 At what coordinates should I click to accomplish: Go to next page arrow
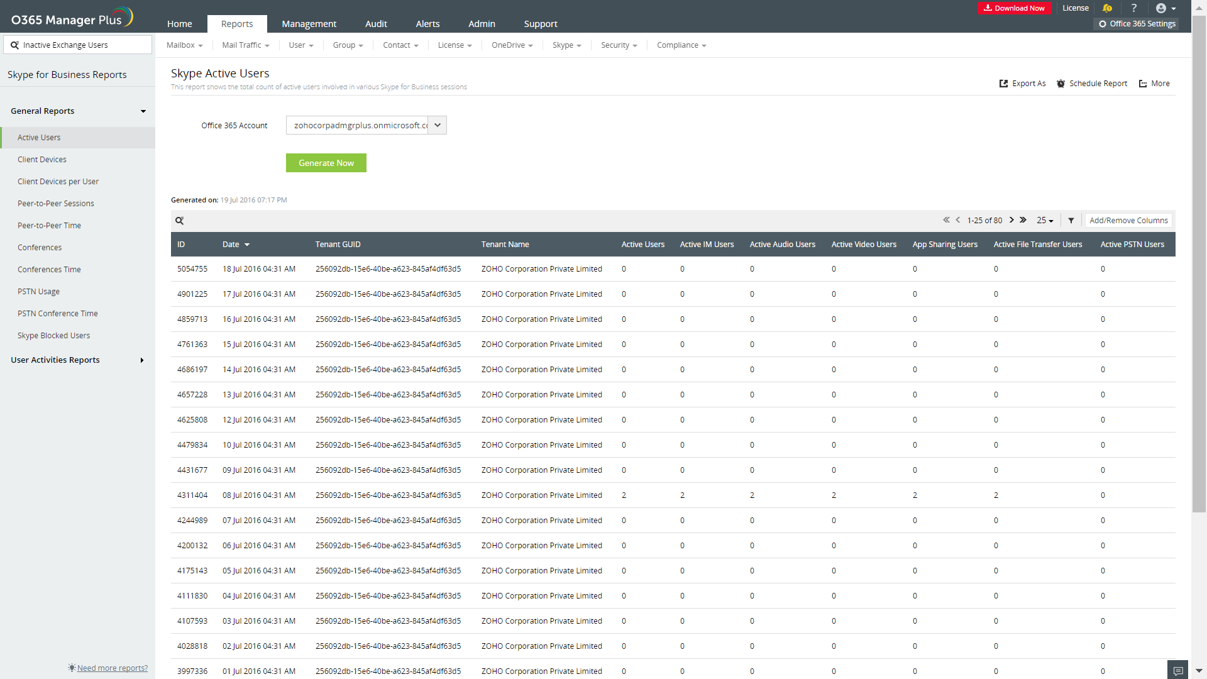click(1011, 220)
